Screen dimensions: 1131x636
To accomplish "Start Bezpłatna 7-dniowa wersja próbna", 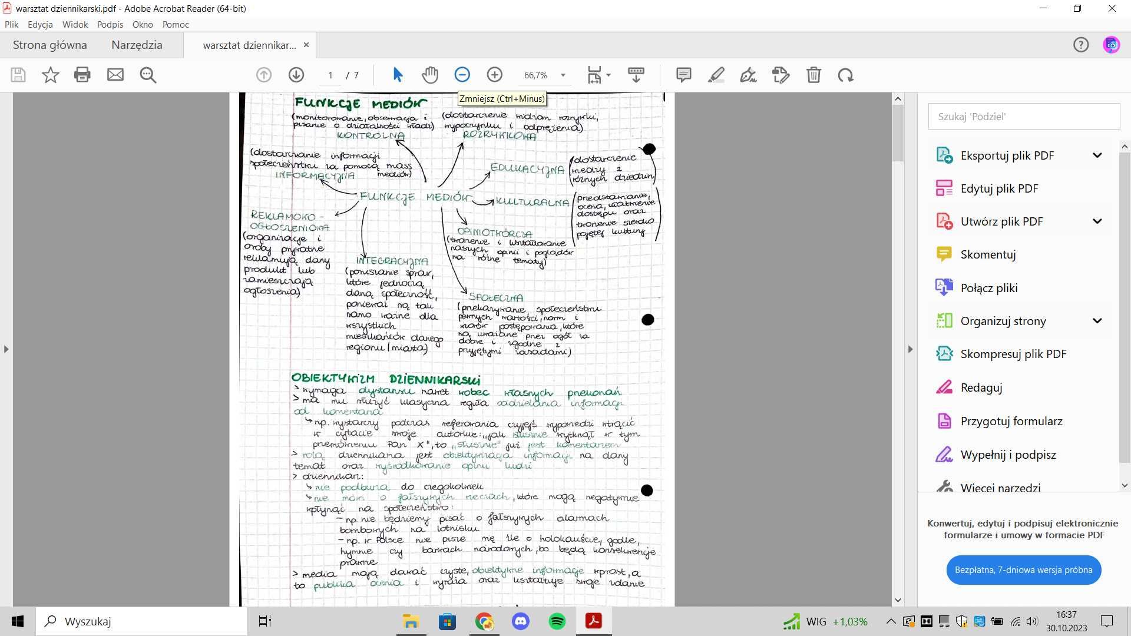I will point(1024,570).
